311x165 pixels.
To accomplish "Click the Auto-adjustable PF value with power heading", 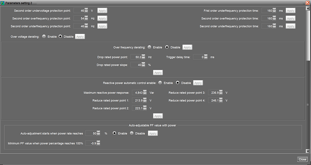I will [152, 125].
